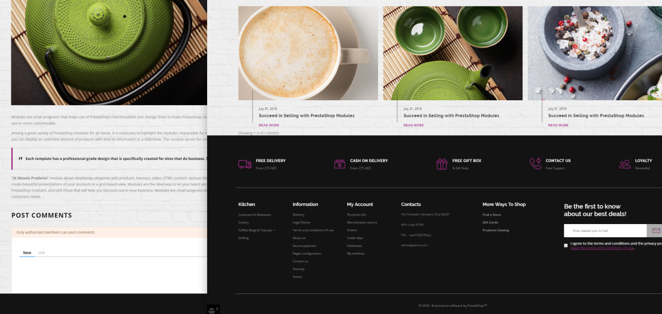662x314 pixels.
Task: Click the Free Gift Box icon
Action: pos(442,164)
